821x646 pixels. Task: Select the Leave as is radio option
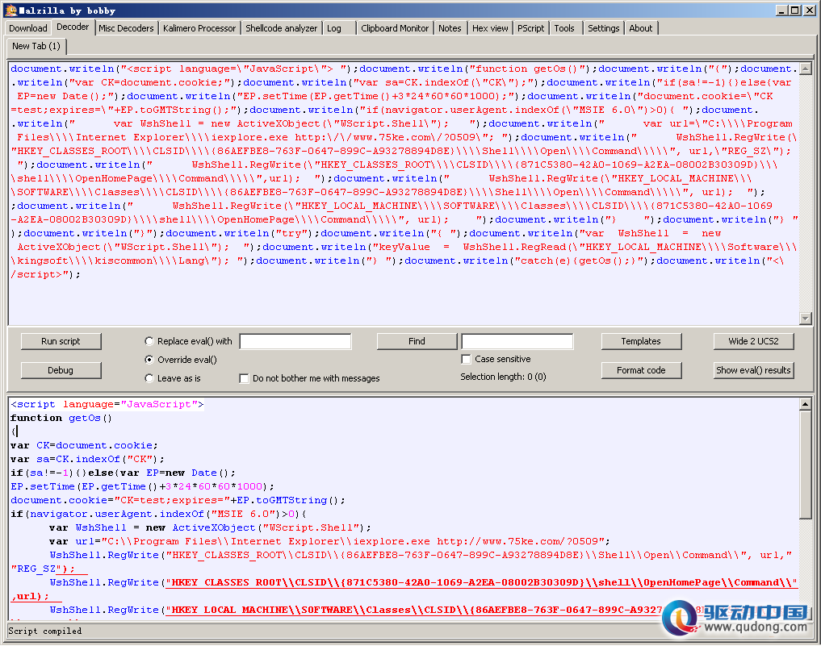[149, 378]
